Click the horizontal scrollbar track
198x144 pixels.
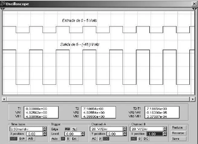click(x=98, y=99)
